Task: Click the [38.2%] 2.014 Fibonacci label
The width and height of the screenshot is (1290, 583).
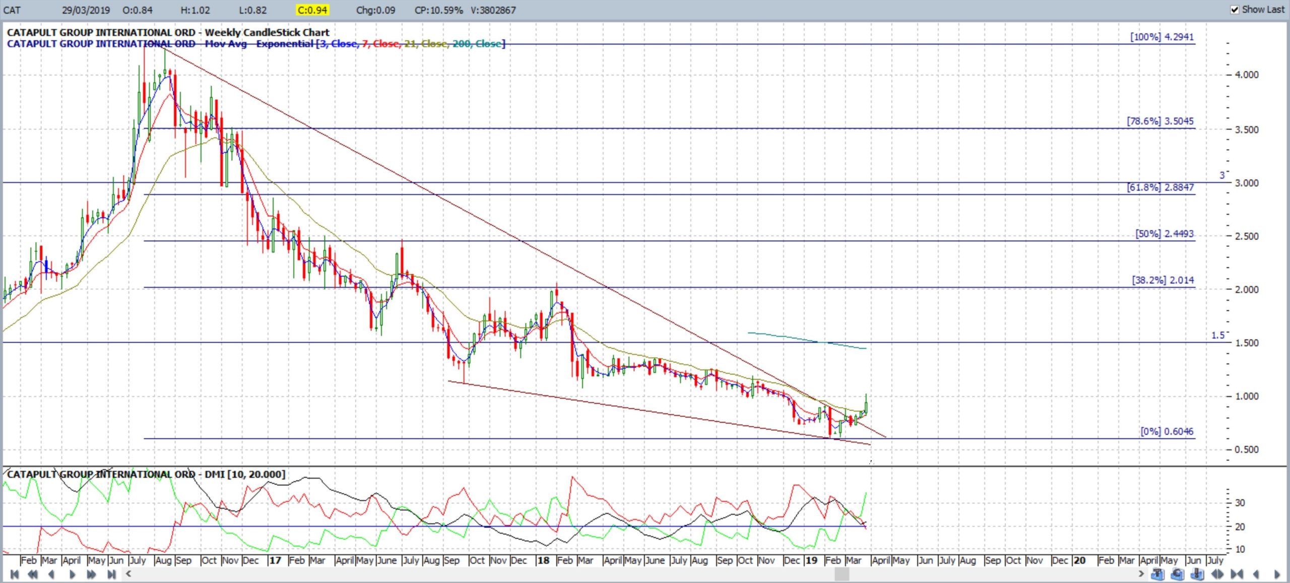Action: coord(1163,280)
